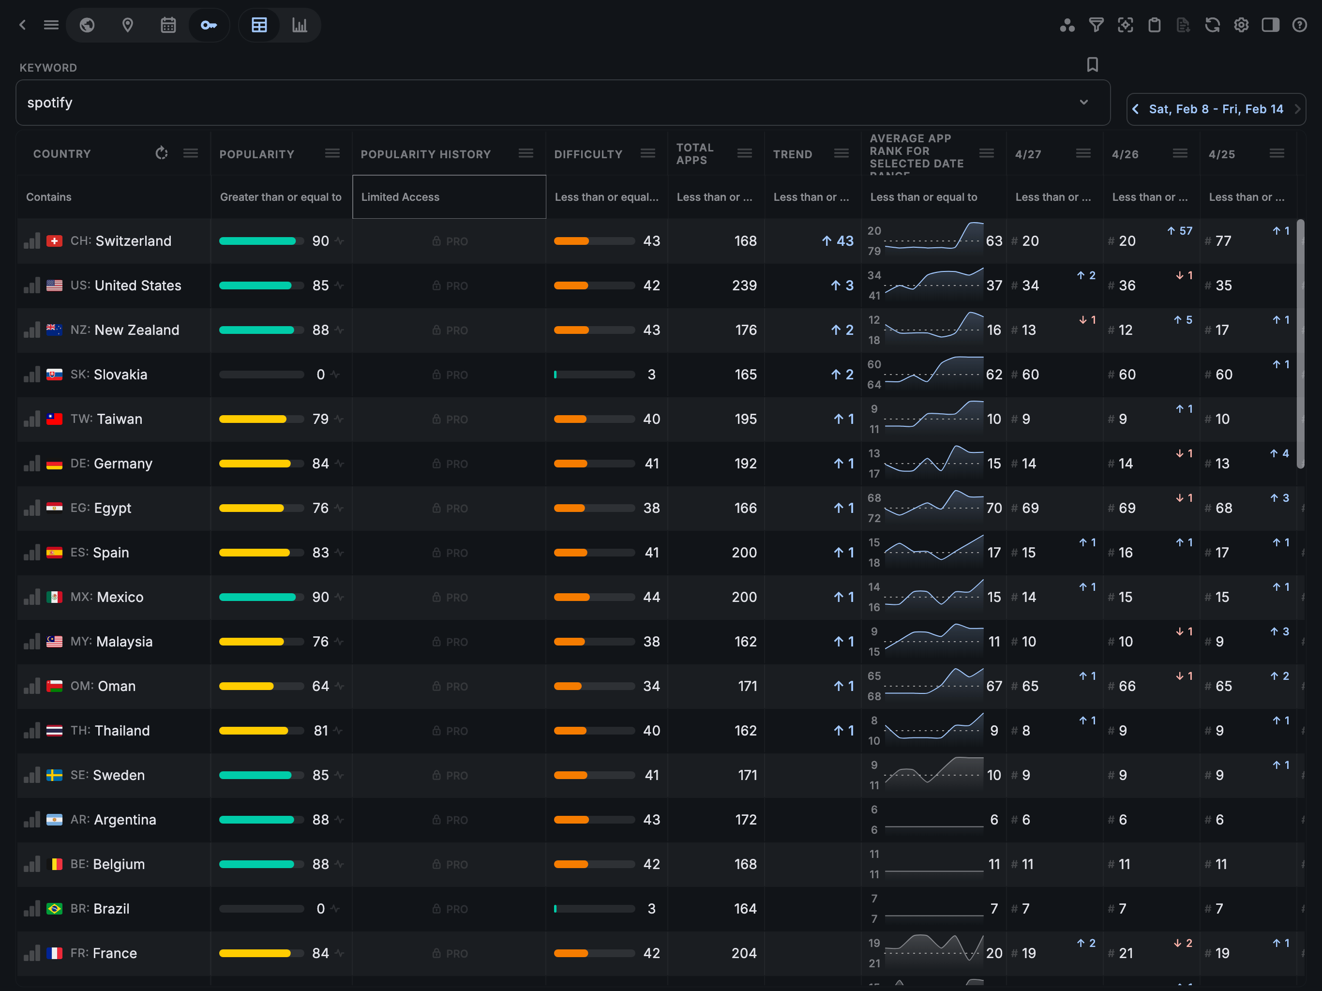The height and width of the screenshot is (991, 1322).
Task: Click the vertical table scrollbar
Action: tap(1301, 344)
